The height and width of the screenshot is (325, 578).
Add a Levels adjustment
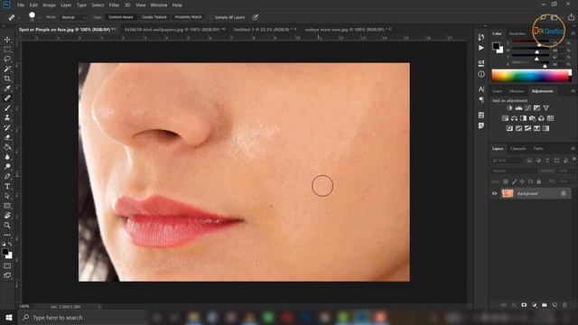click(x=518, y=108)
